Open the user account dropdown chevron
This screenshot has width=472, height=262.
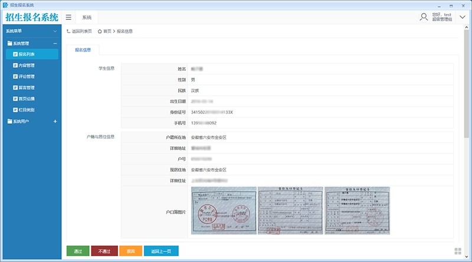click(x=463, y=17)
